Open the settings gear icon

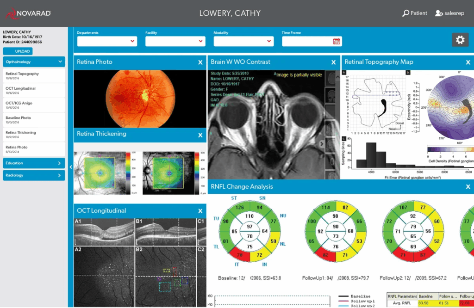click(460, 40)
